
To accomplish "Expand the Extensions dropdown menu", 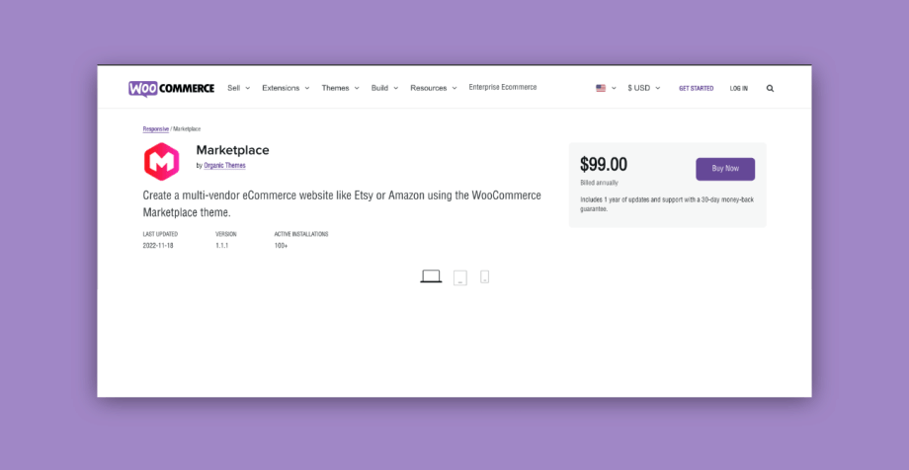I will pos(286,88).
